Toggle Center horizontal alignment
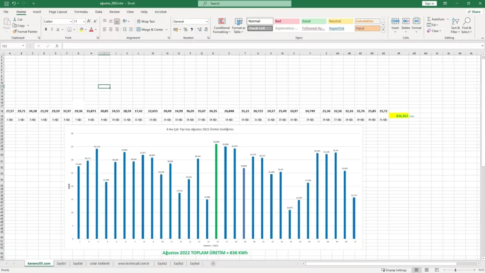 point(111,29)
